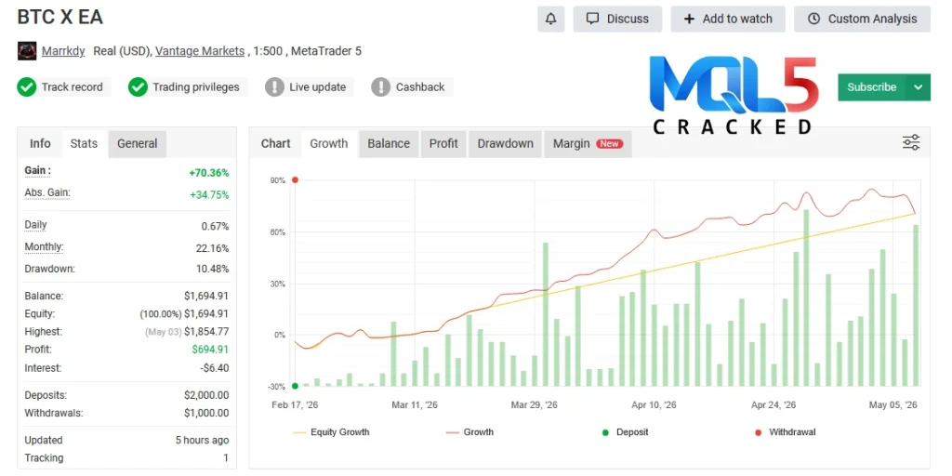The width and height of the screenshot is (952, 476).
Task: Toggle Withdrawal legend marker
Action: click(785, 432)
